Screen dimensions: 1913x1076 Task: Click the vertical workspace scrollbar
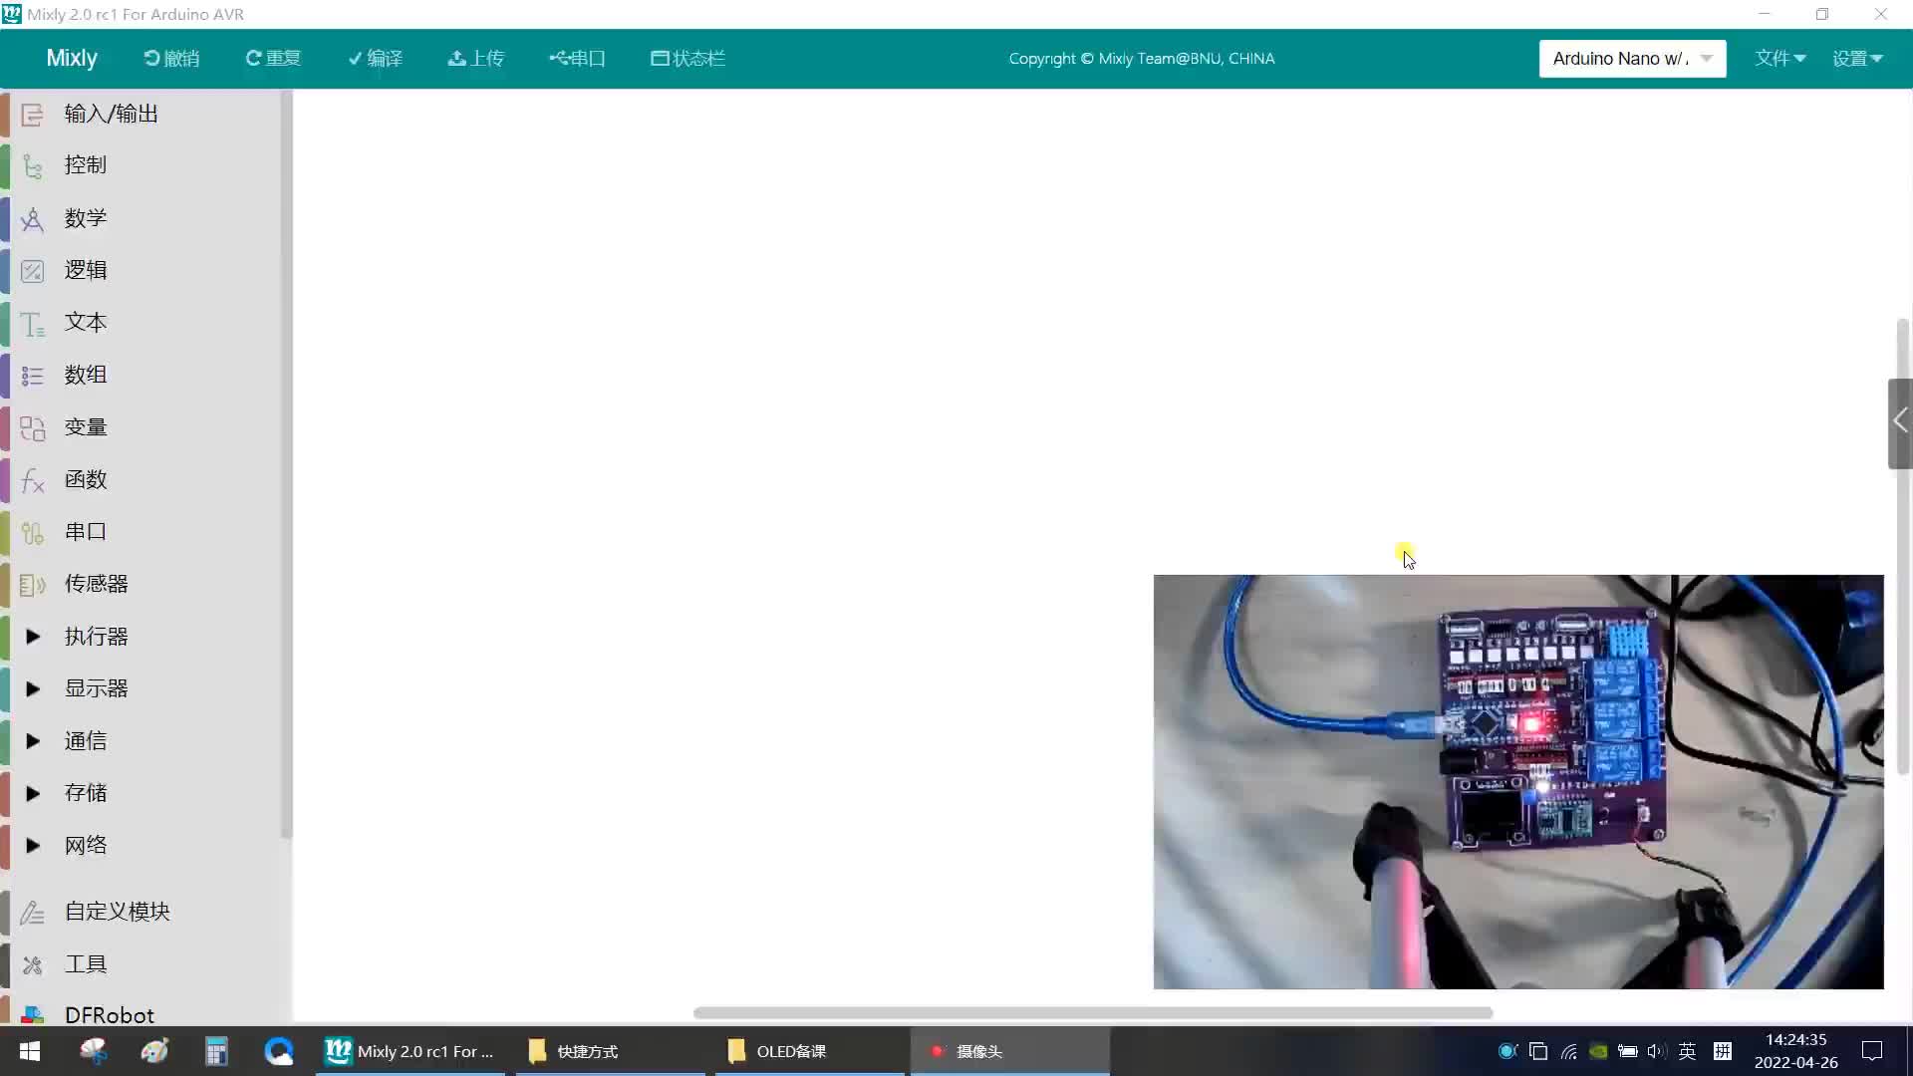(x=1903, y=546)
